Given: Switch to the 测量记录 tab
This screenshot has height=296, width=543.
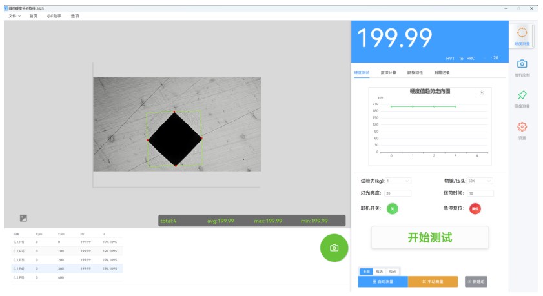Looking at the screenshot, I should click(442, 73).
